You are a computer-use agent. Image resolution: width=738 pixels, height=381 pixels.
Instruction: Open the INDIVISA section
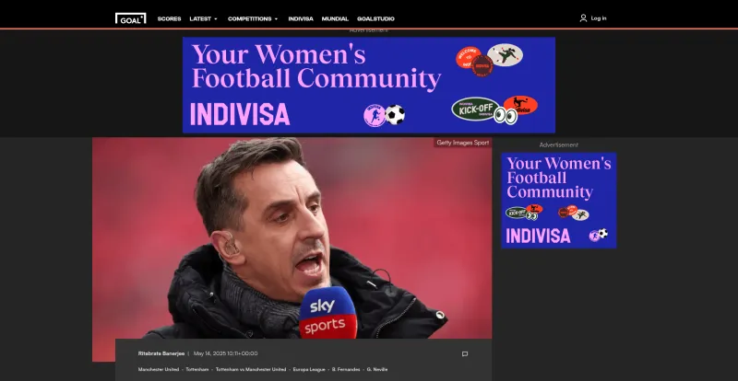pos(301,18)
